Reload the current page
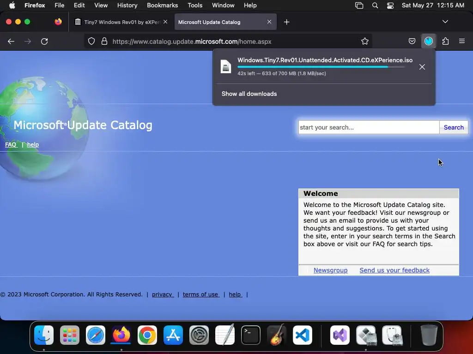Image resolution: width=473 pixels, height=354 pixels. 44,41
